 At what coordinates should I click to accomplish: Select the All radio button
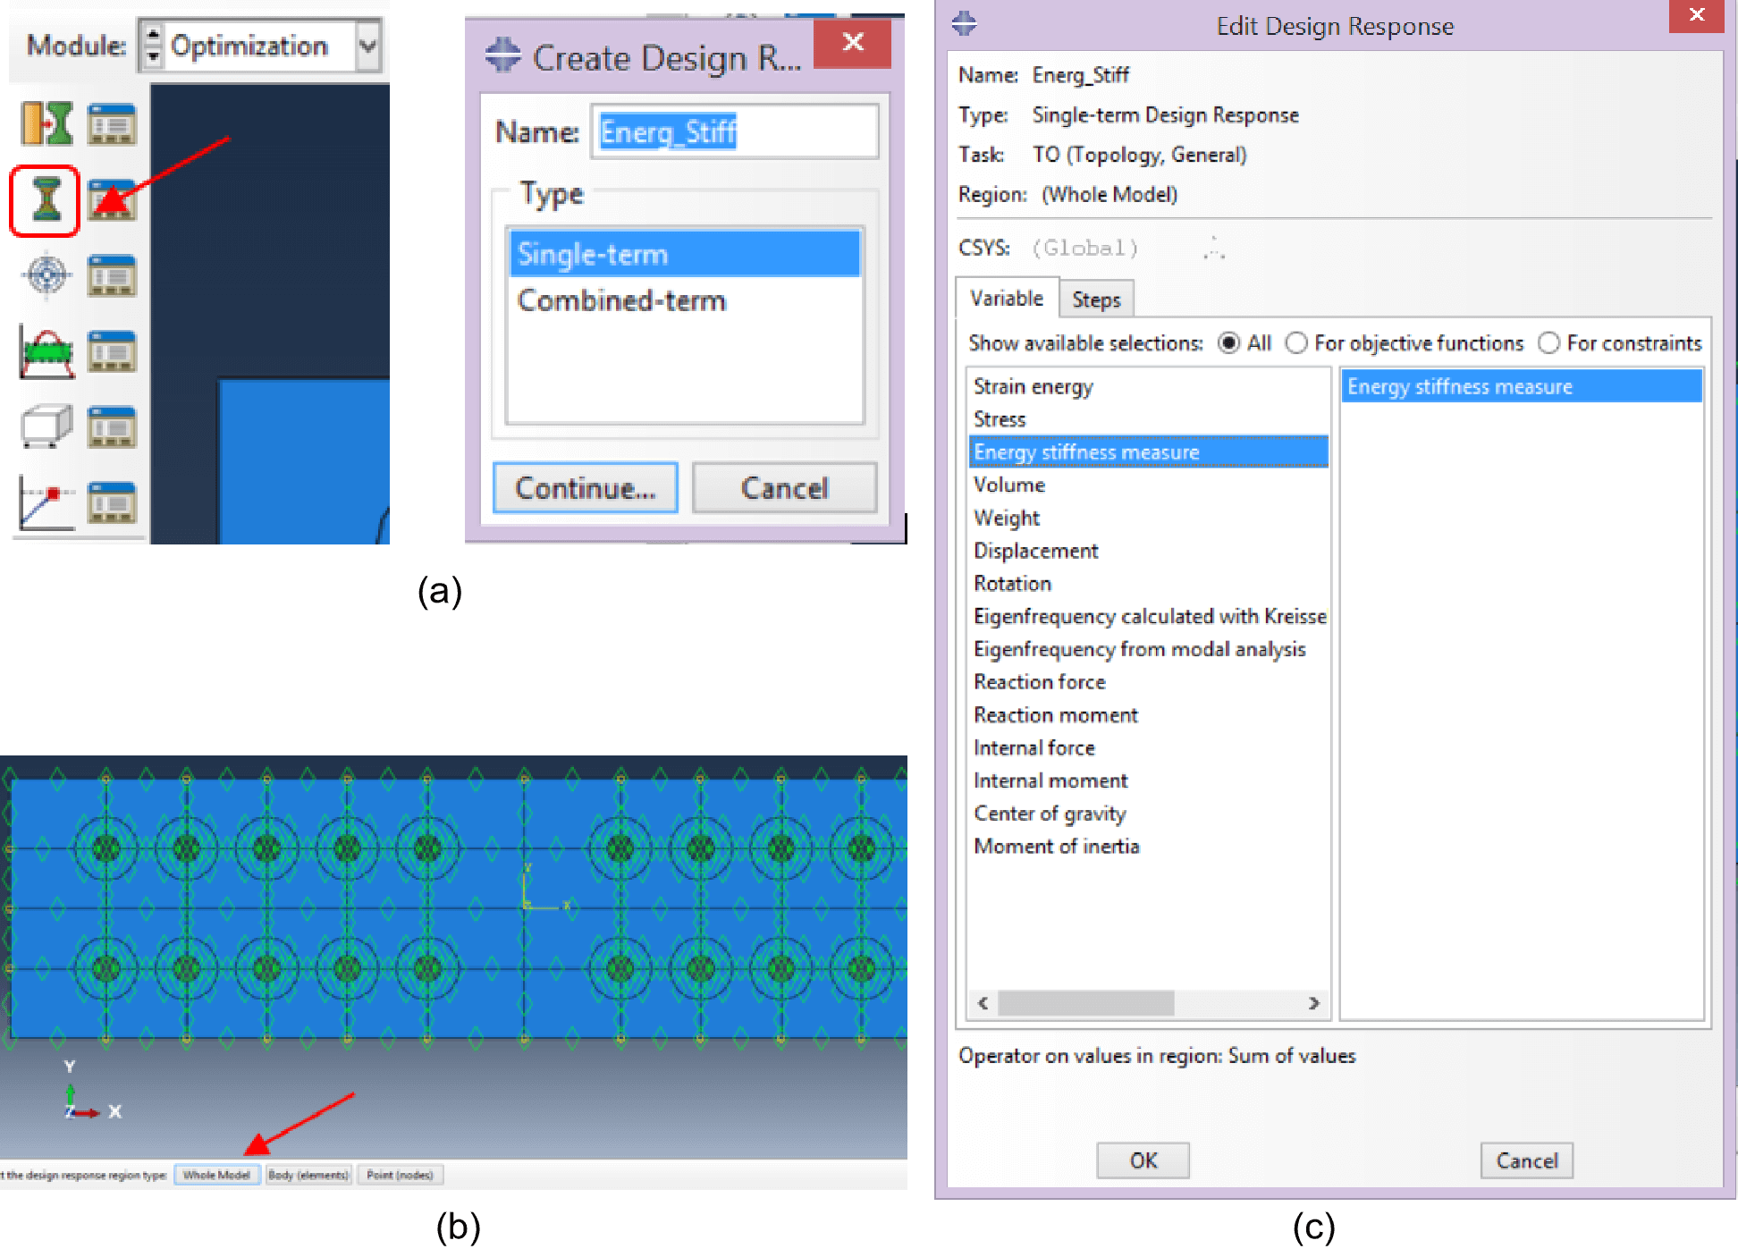(1229, 342)
